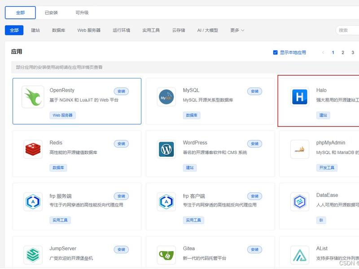This screenshot has width=359, height=269.
Task: Filter apps by 云存储 category
Action: point(179,30)
